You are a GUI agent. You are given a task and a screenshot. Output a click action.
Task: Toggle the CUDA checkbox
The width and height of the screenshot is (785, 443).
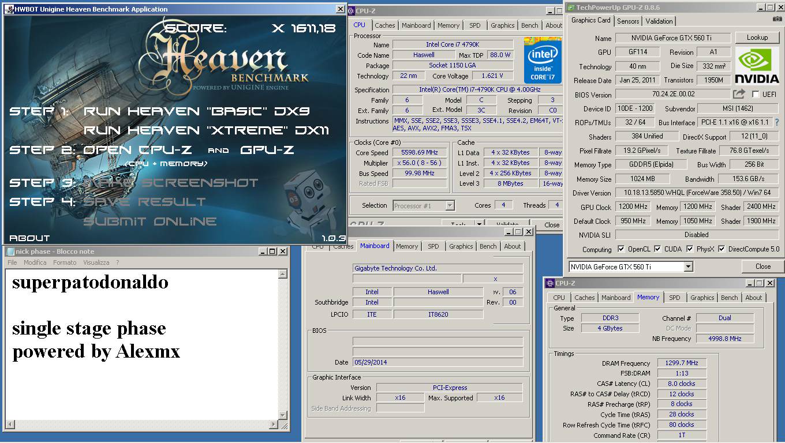point(657,249)
